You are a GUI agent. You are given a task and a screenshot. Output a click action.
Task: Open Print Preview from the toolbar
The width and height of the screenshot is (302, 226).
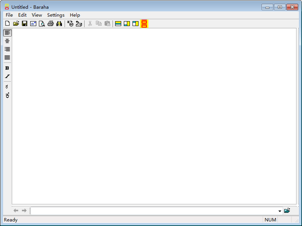[42, 24]
